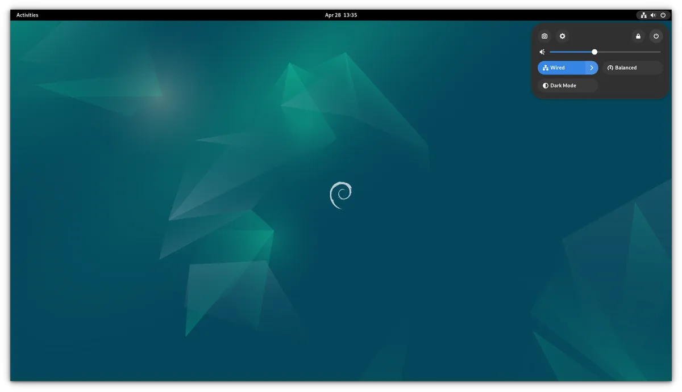The image size is (682, 392).
Task: Lock the screen using the padlock icon
Action: click(638, 36)
